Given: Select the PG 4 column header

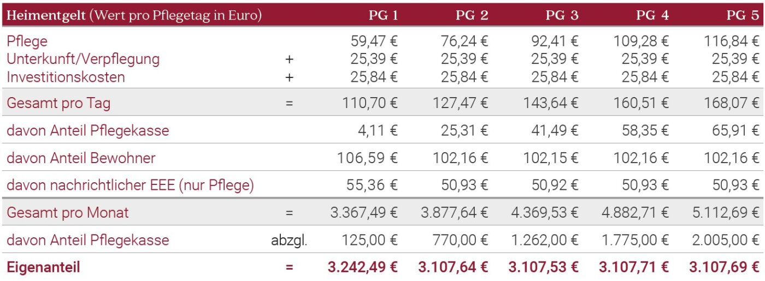Looking at the screenshot, I should (652, 15).
